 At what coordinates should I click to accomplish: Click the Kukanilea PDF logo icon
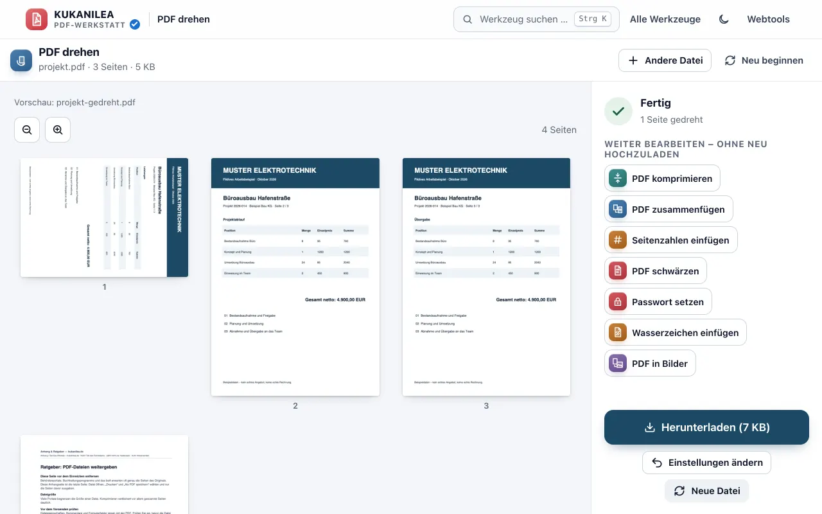[37, 19]
